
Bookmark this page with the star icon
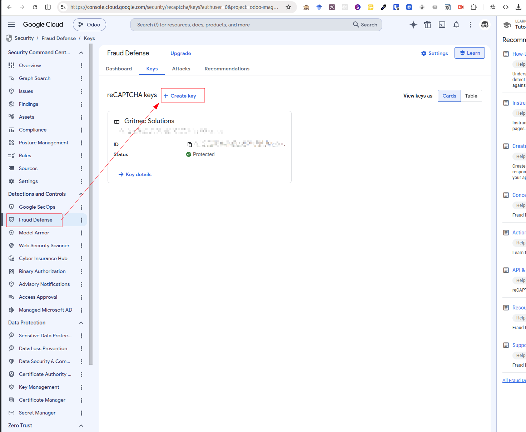pyautogui.click(x=288, y=7)
